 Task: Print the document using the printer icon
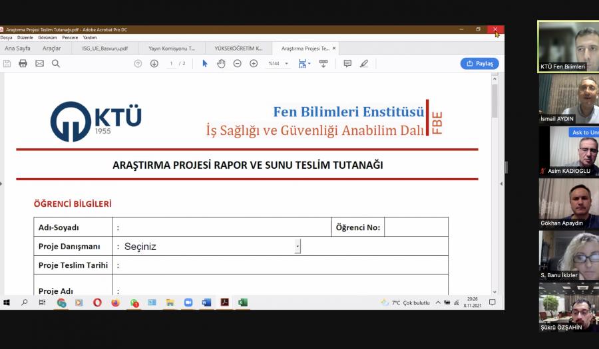(x=23, y=64)
